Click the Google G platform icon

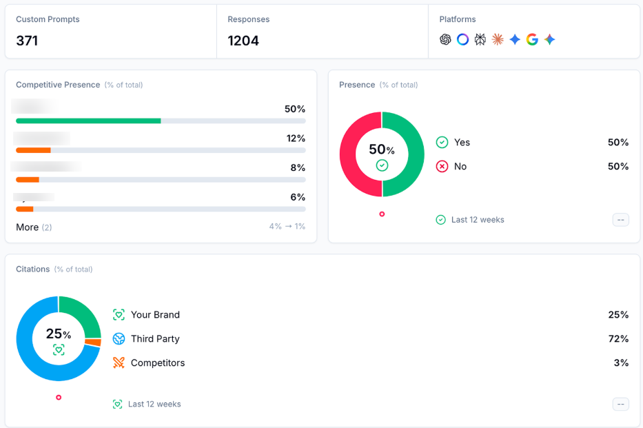coord(532,39)
